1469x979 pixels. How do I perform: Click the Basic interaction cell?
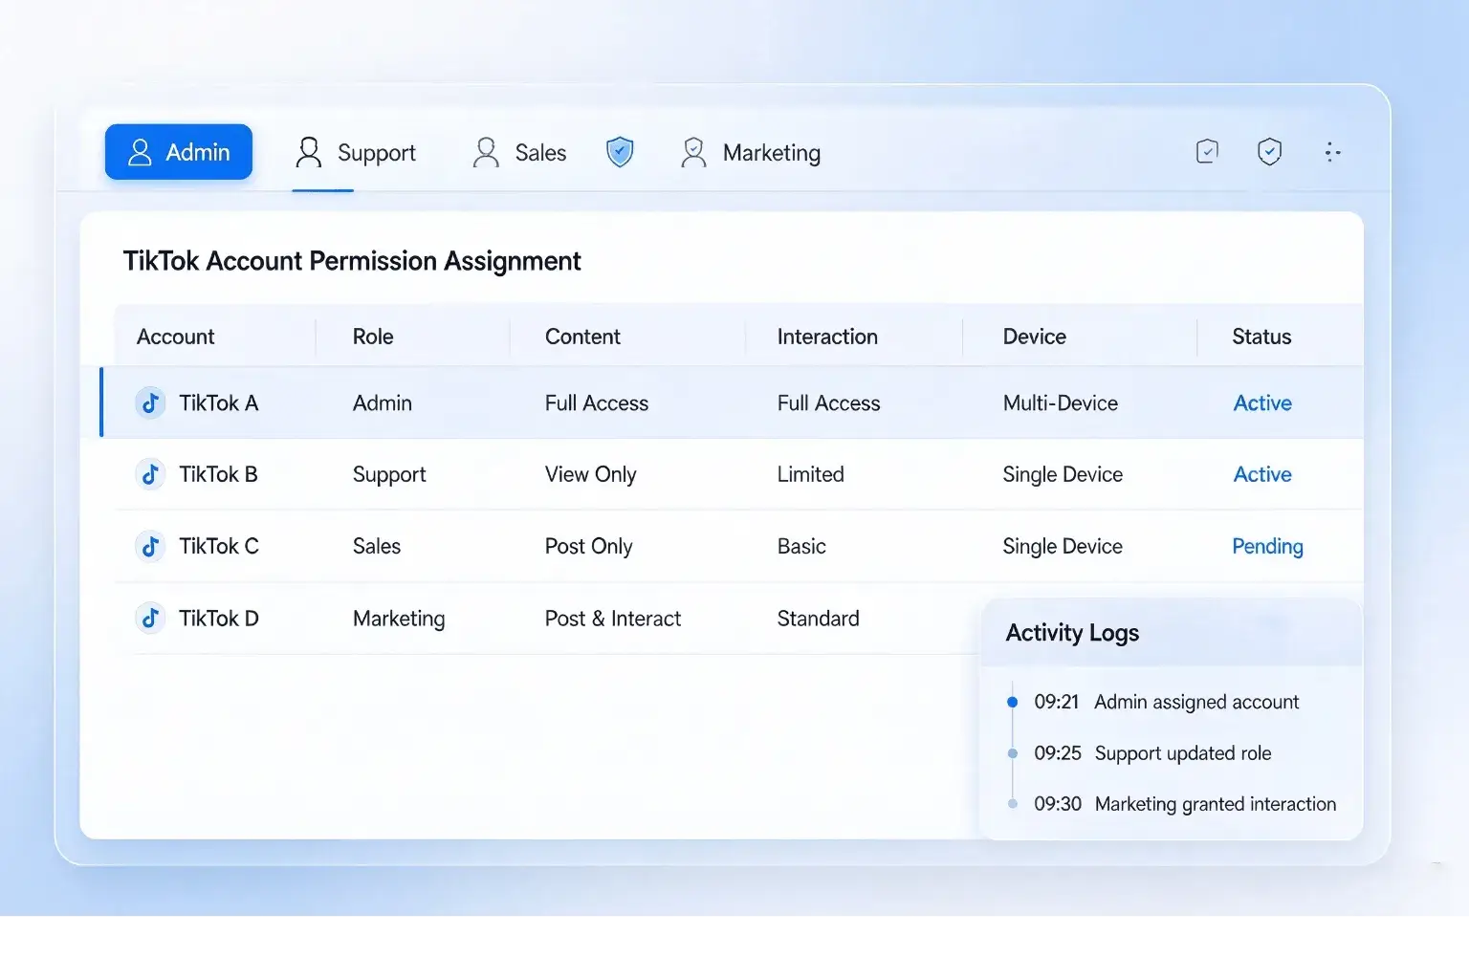point(801,547)
